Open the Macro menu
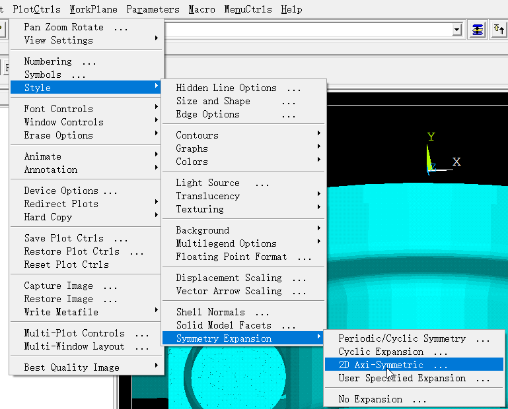The image size is (508, 409). click(x=202, y=9)
